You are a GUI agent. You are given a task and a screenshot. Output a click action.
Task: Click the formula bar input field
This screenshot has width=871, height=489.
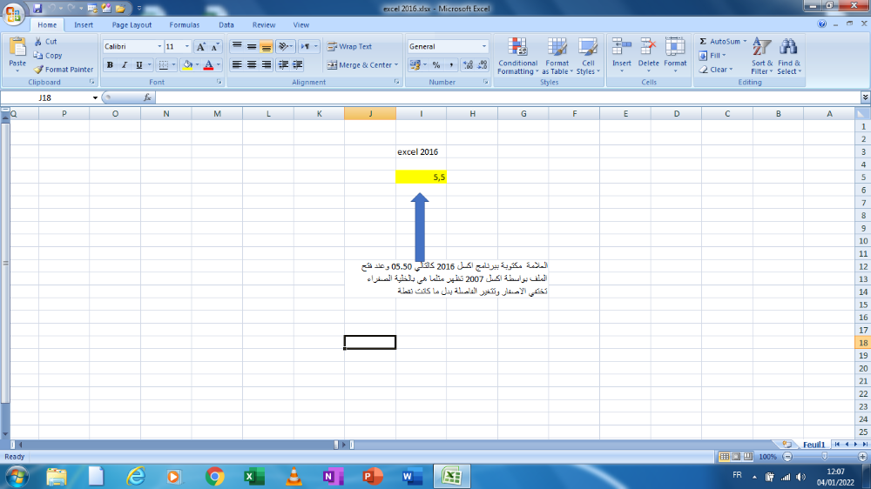(508, 97)
